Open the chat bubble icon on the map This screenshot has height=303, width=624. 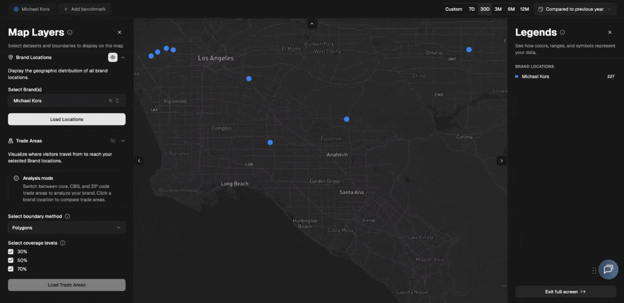(608, 269)
